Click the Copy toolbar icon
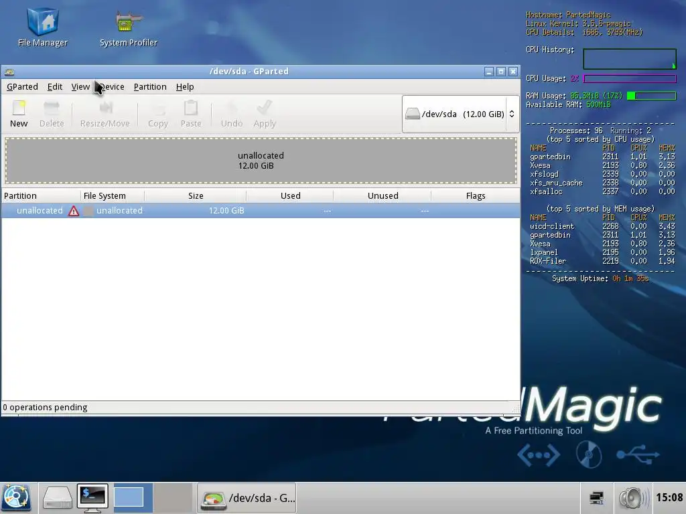Viewport: 686px width, 514px height. pyautogui.click(x=158, y=114)
